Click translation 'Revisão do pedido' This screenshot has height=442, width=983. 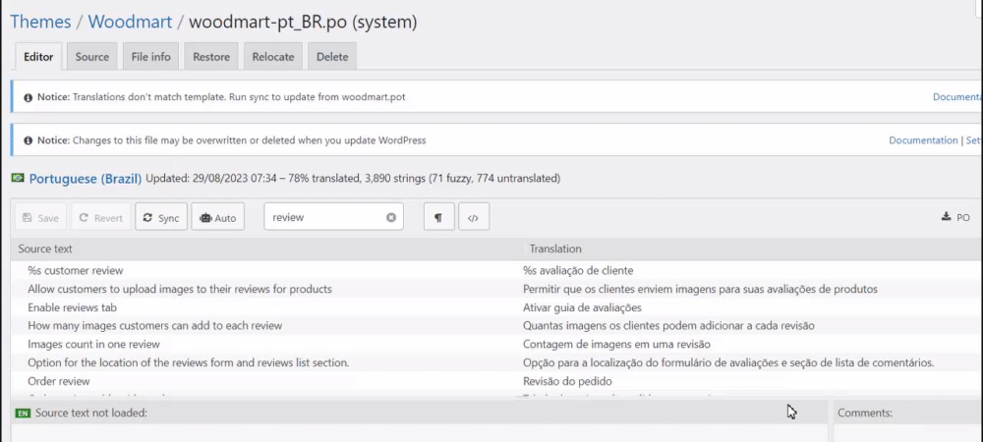tap(567, 381)
